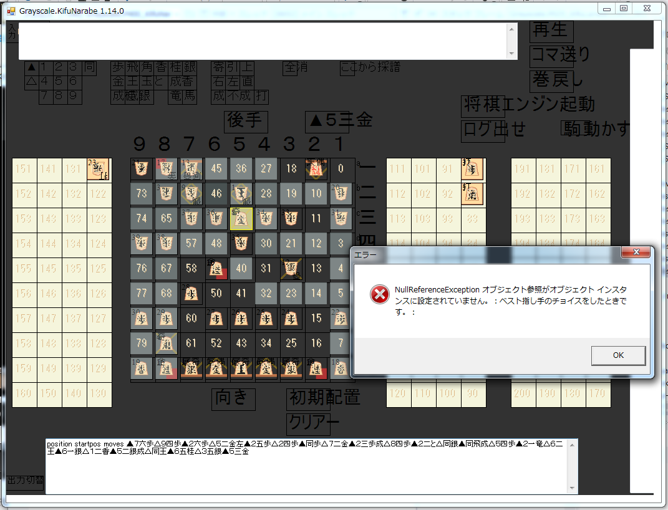Click the 後手 turn button
668x510 pixels.
246,122
